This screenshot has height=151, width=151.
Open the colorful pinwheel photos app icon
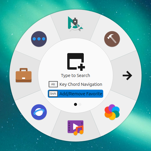(112, 112)
